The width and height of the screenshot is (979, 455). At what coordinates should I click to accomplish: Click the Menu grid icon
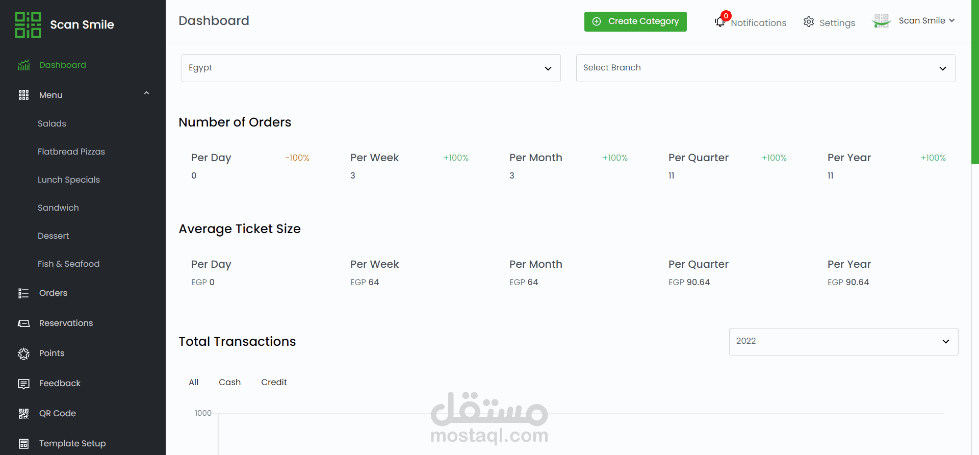pyautogui.click(x=23, y=95)
